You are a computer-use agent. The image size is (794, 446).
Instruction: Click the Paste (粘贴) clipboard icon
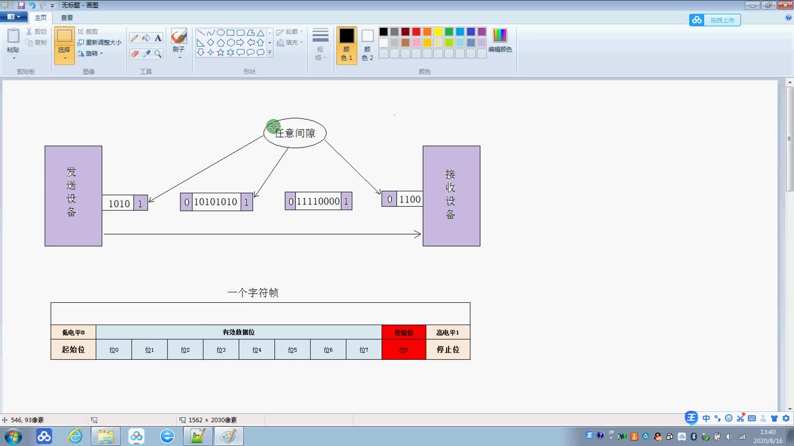click(x=13, y=36)
